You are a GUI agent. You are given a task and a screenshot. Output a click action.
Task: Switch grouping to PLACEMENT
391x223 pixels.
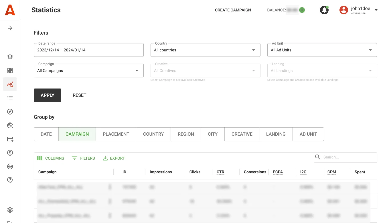(116, 134)
